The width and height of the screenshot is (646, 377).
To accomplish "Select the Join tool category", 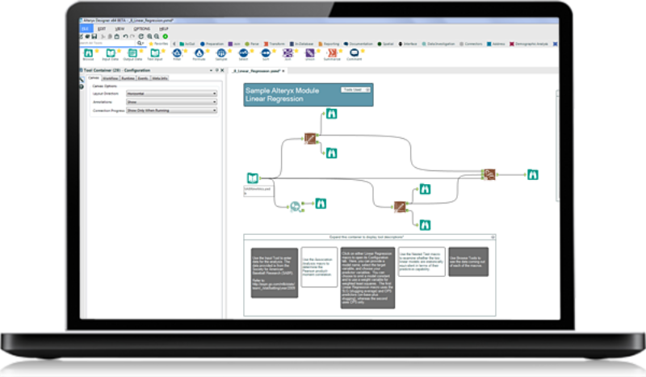I will (234, 44).
